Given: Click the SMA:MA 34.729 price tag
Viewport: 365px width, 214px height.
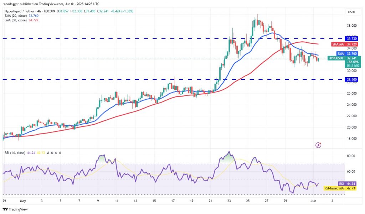Looking at the screenshot, I should [345, 44].
